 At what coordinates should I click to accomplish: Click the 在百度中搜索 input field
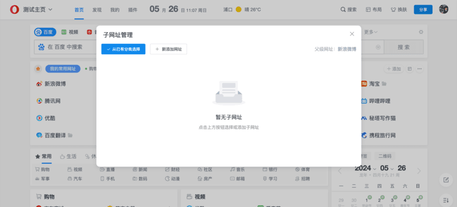click(x=66, y=47)
